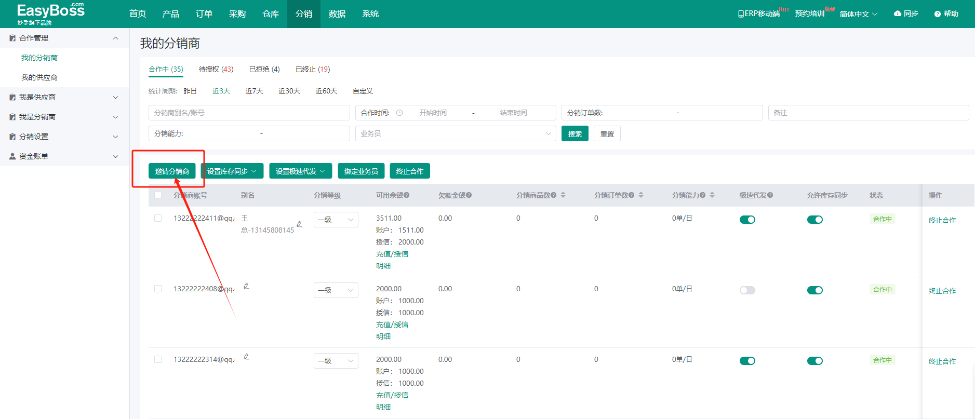Click the help icon beside 分销商品数 header
This screenshot has width=975, height=419.
click(554, 195)
